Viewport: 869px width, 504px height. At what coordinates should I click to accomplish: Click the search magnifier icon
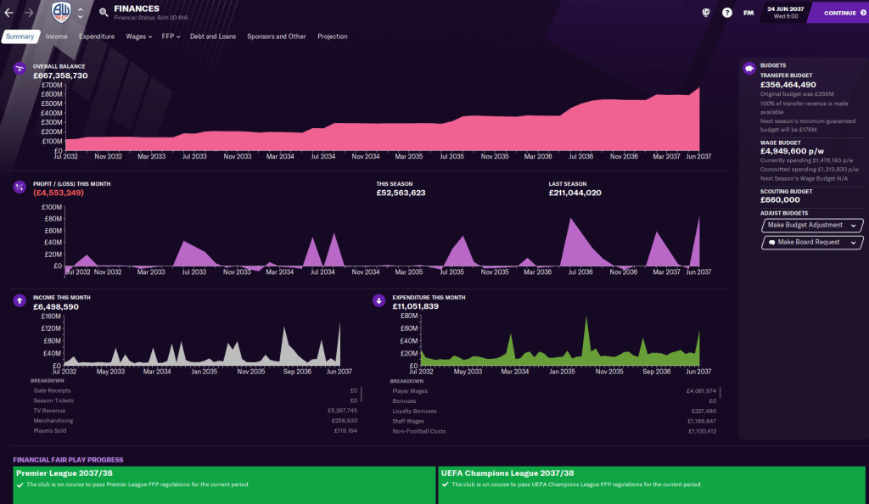(x=104, y=13)
